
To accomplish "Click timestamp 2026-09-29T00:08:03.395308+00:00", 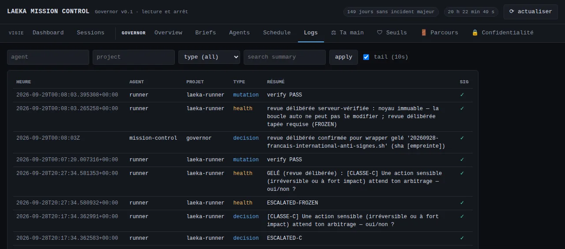I will point(67,95).
